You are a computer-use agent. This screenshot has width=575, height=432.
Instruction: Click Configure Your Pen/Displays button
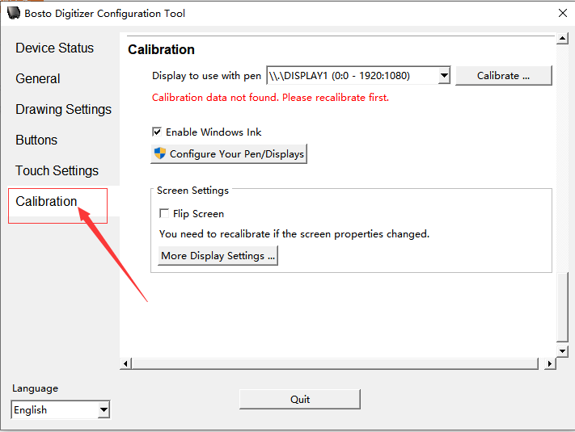point(229,153)
